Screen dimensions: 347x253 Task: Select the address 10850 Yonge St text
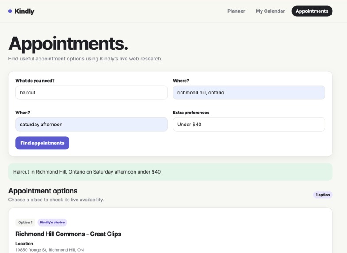click(x=50, y=250)
